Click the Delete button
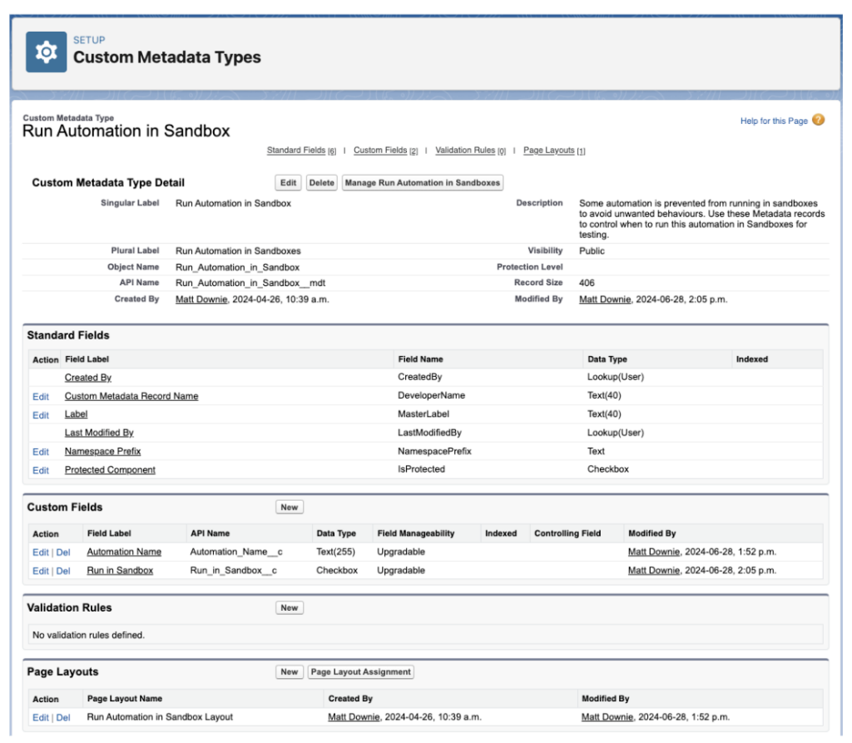The image size is (852, 743). (x=322, y=182)
